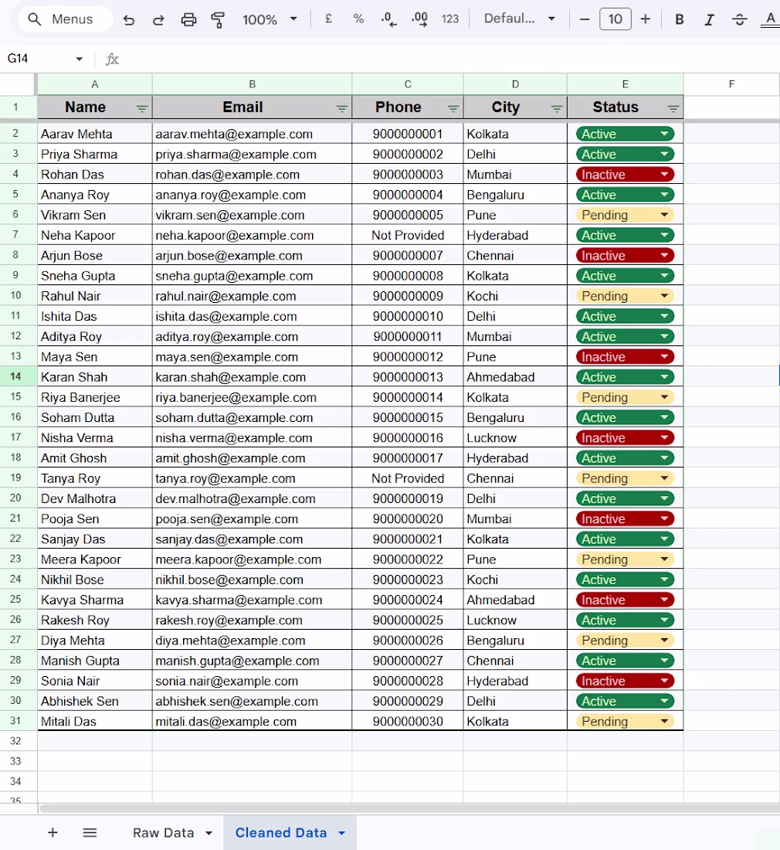
Task: Toggle Italic formatting
Action: point(709,19)
